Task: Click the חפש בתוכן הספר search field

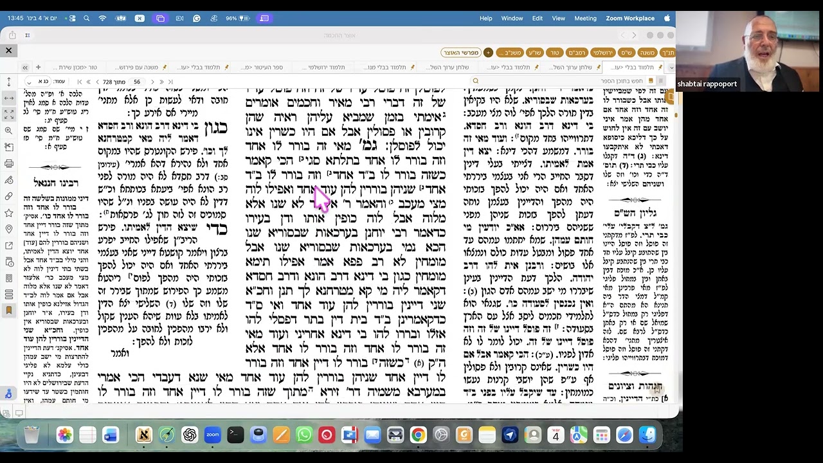Action: tap(559, 81)
